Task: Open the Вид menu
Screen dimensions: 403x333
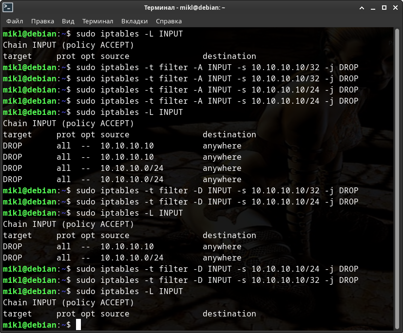Action: point(68,21)
